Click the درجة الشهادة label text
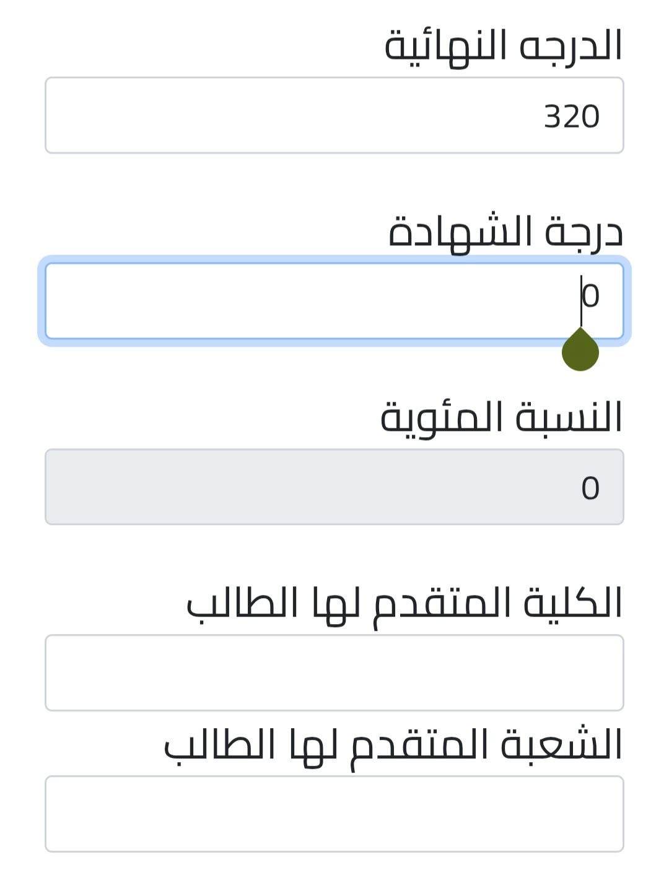The width and height of the screenshot is (669, 886). [505, 232]
